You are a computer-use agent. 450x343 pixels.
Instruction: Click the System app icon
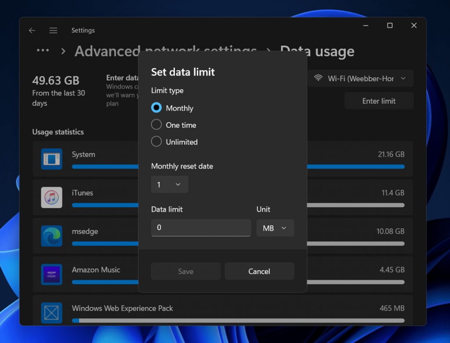(x=51, y=159)
